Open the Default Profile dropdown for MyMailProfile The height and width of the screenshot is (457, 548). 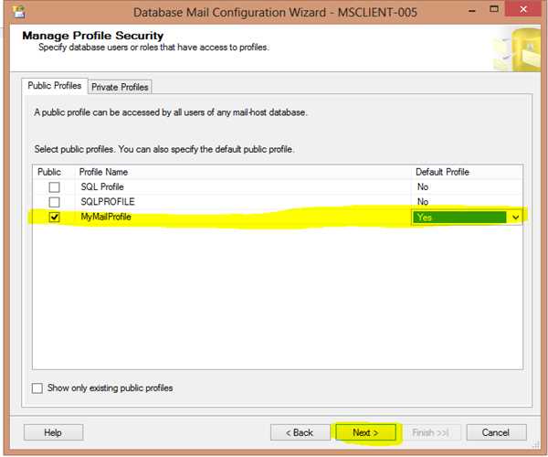(515, 218)
